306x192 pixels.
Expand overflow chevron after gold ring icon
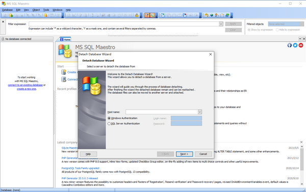(141, 16)
